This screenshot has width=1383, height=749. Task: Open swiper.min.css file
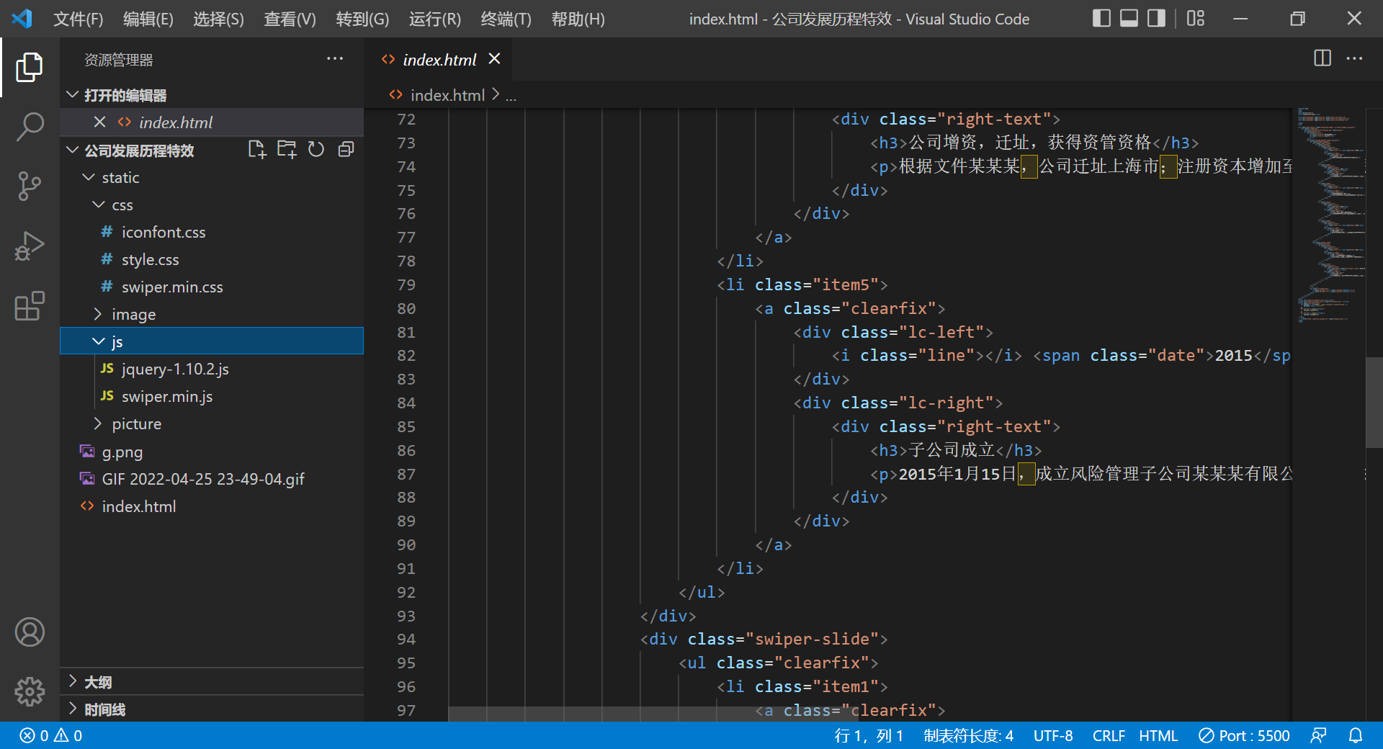212,287
